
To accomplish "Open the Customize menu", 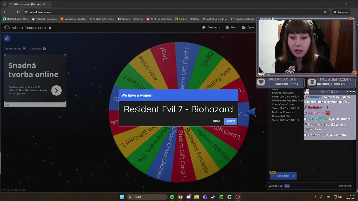I will click(x=211, y=27).
